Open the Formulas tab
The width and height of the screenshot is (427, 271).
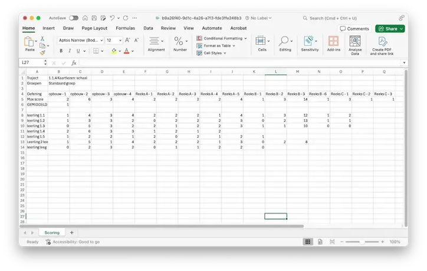(x=125, y=28)
